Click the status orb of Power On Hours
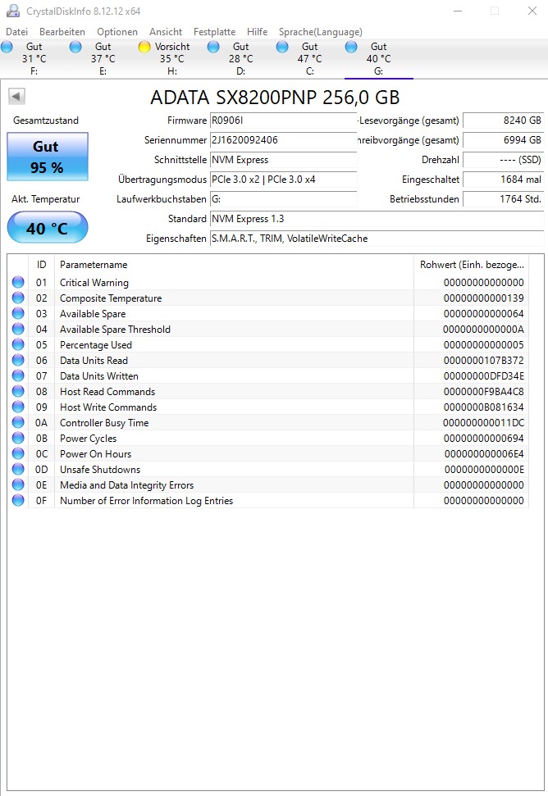The width and height of the screenshot is (548, 796). (x=18, y=453)
